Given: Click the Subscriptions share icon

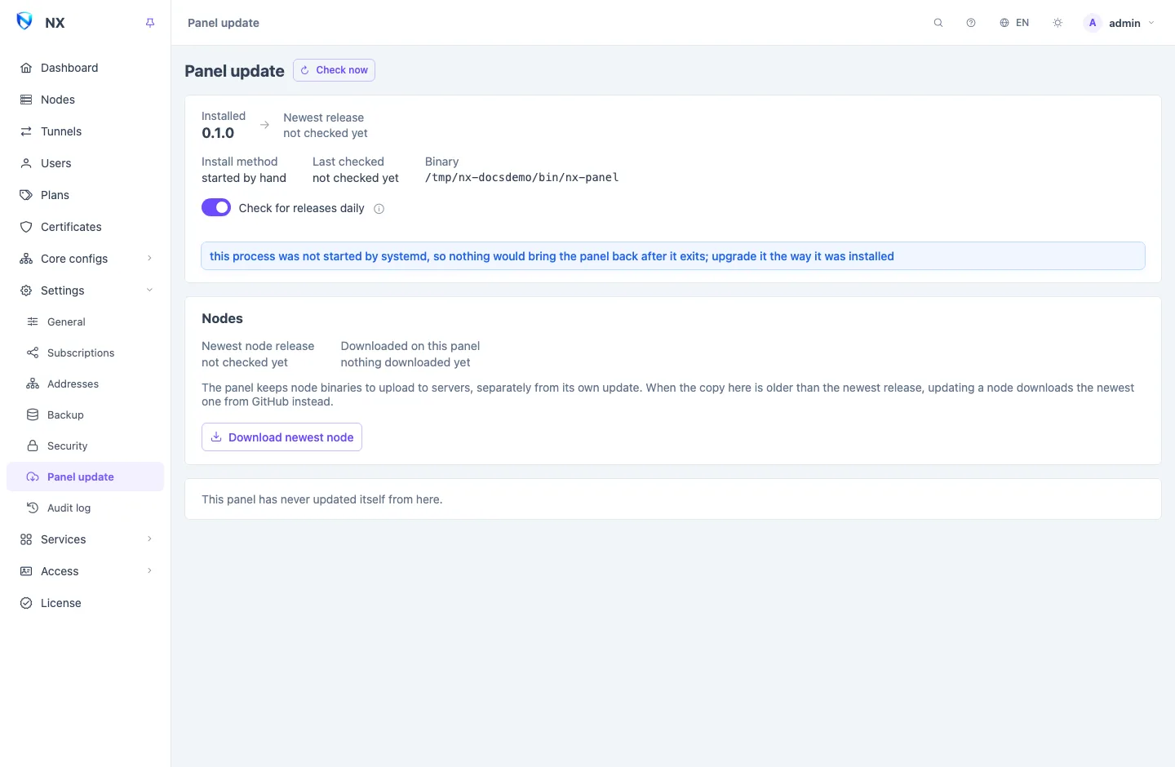Looking at the screenshot, I should click(x=33, y=352).
